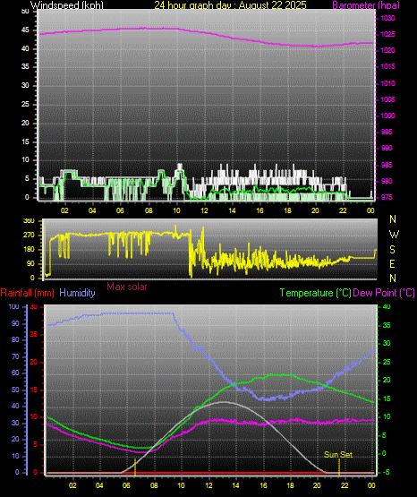Click barometer axis value 1020
The height and width of the screenshot is (497, 417).
pyautogui.click(x=387, y=50)
